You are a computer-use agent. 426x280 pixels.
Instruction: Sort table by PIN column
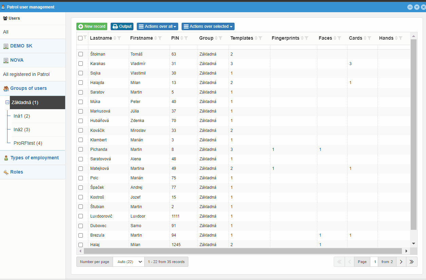point(182,38)
